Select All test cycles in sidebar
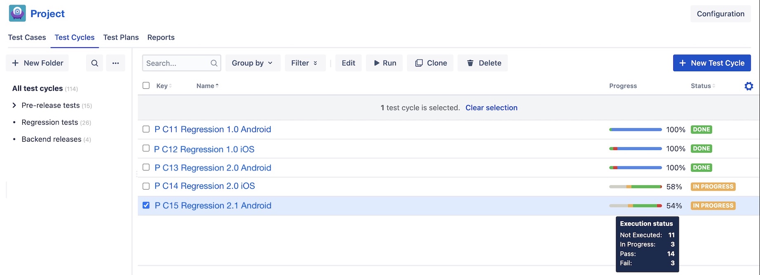The image size is (760, 275). (x=45, y=88)
